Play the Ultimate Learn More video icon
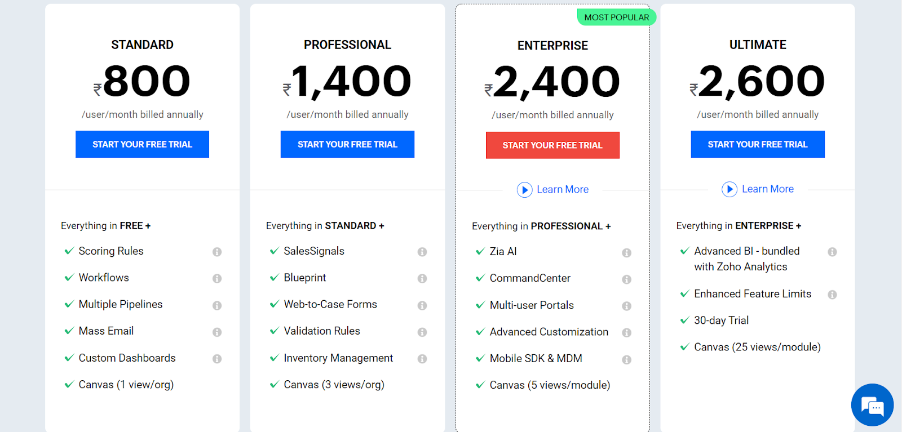 729,189
